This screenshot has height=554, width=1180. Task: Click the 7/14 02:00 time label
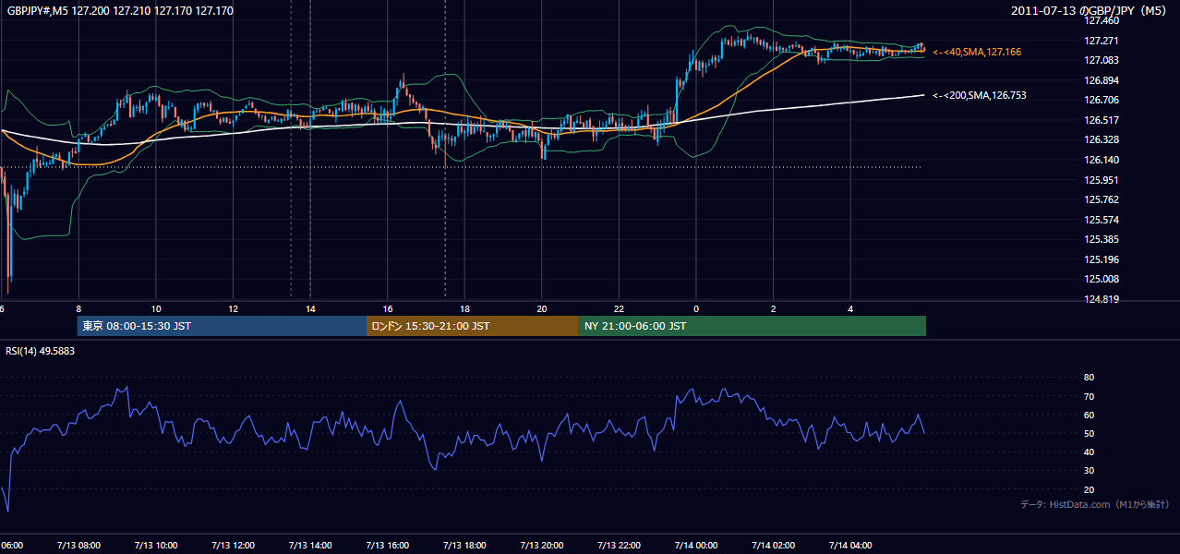point(773,545)
